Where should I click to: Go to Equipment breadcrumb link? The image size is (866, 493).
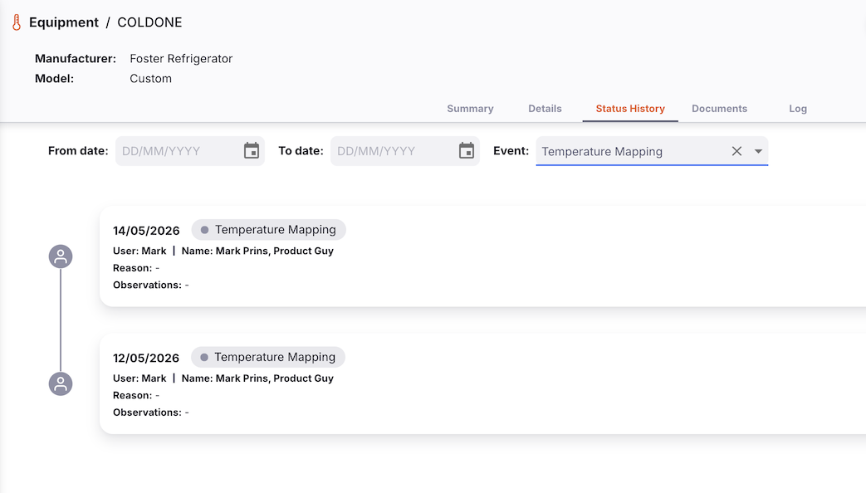pyautogui.click(x=63, y=22)
